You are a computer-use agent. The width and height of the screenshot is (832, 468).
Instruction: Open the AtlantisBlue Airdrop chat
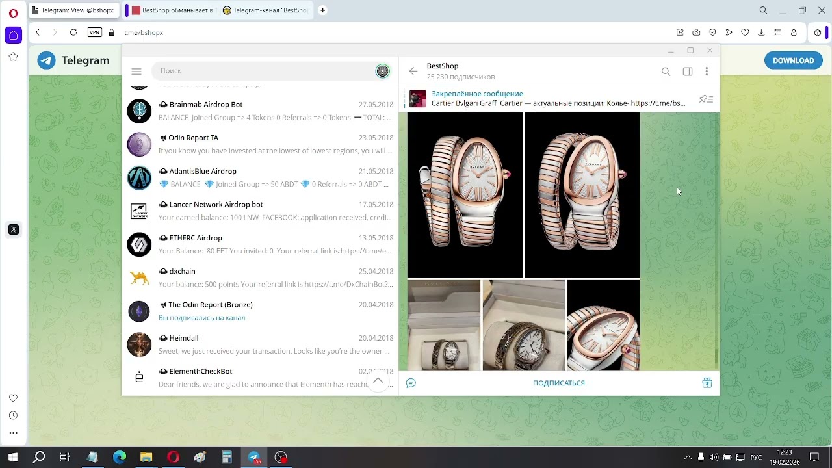(260, 177)
